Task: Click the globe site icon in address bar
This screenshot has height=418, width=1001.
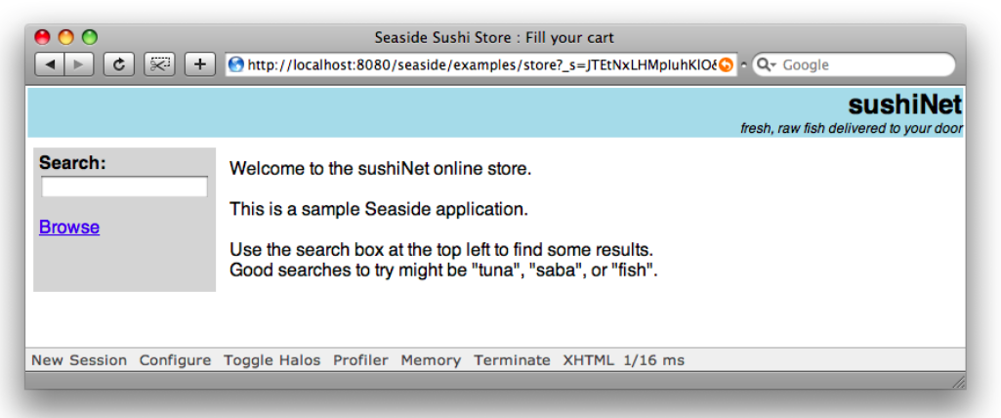Action: (235, 64)
